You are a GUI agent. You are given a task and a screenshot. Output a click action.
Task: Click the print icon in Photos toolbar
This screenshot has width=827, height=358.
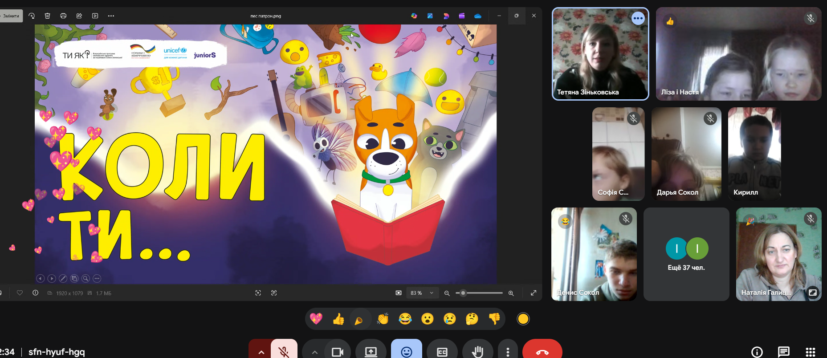coord(63,16)
